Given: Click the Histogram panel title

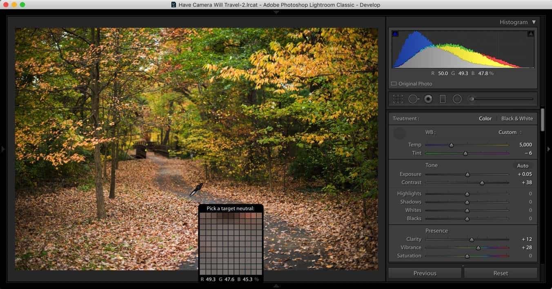Looking at the screenshot, I should [x=514, y=22].
